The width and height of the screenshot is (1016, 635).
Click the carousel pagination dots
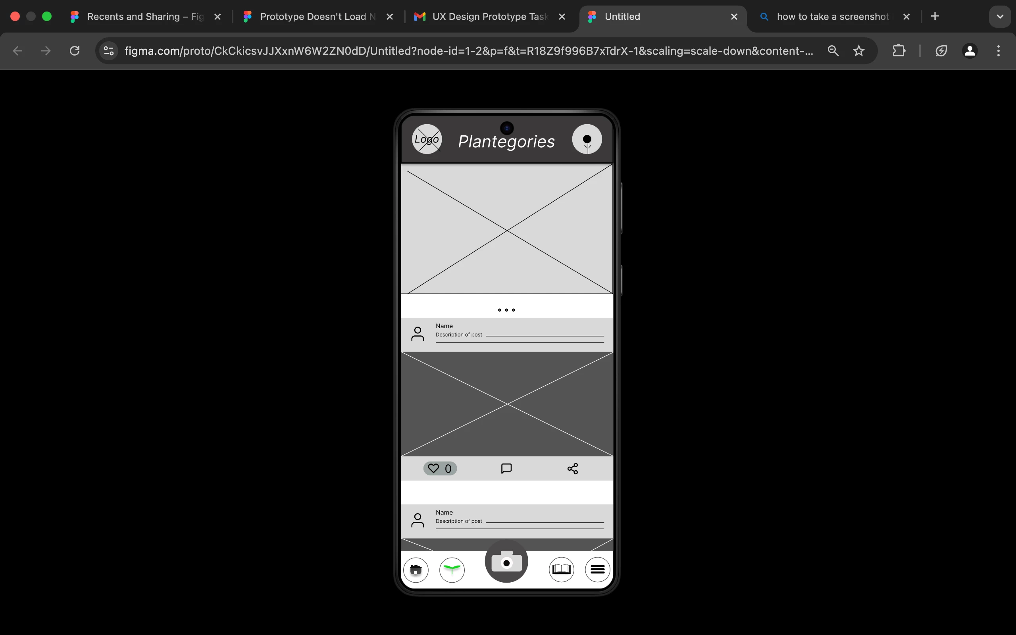tap(506, 310)
